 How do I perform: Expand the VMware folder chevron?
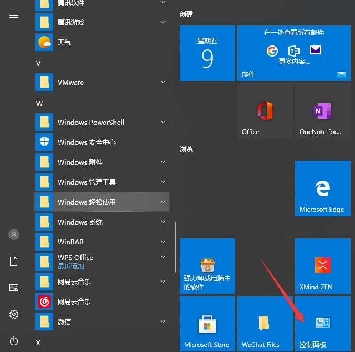tap(163, 82)
